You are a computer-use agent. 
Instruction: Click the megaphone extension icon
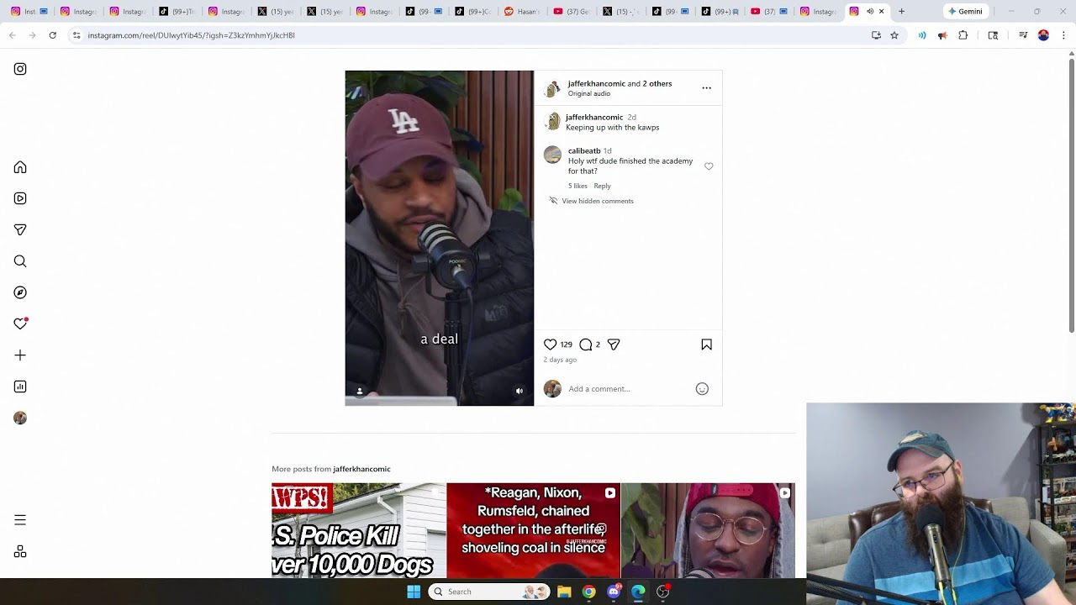[x=942, y=35]
